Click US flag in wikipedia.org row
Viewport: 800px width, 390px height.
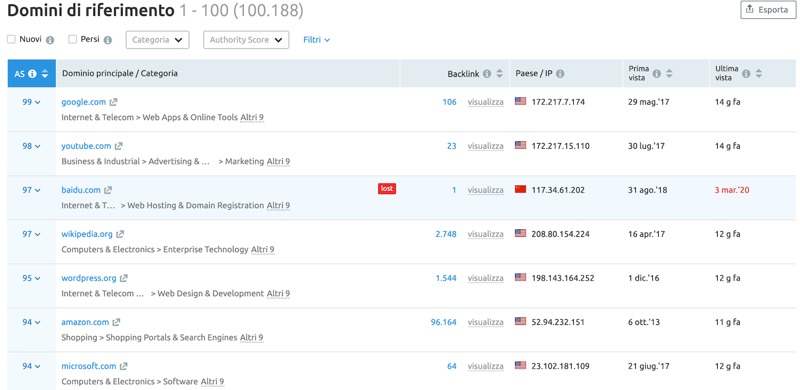point(521,233)
